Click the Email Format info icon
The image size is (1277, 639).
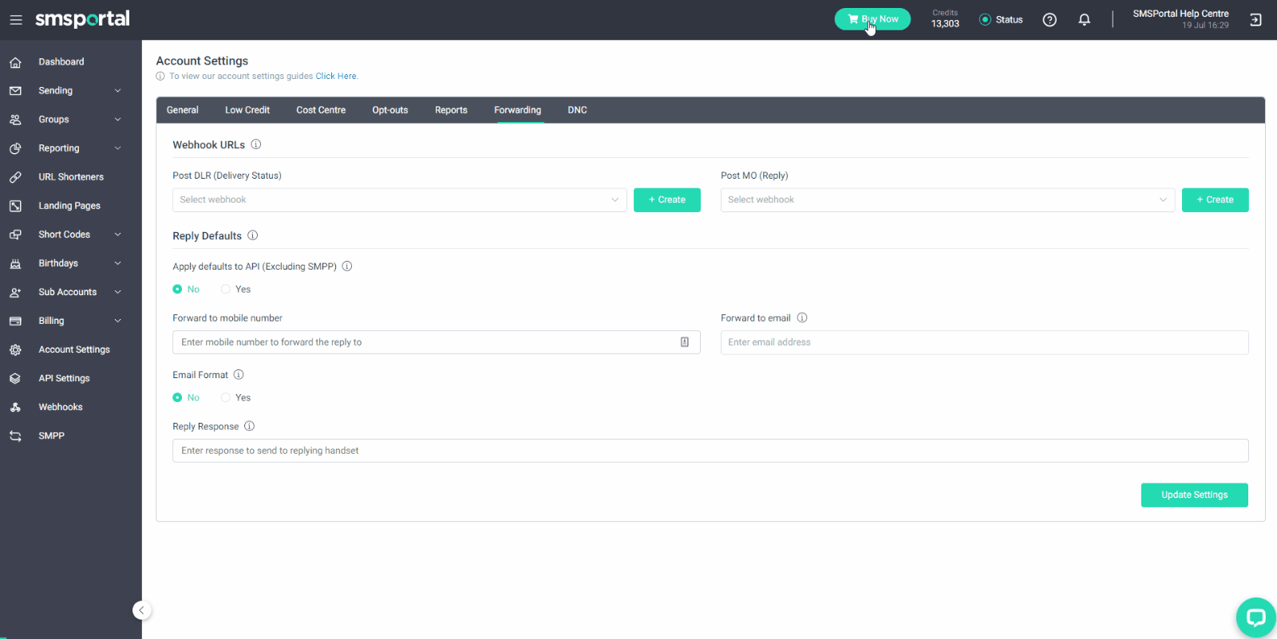[239, 374]
